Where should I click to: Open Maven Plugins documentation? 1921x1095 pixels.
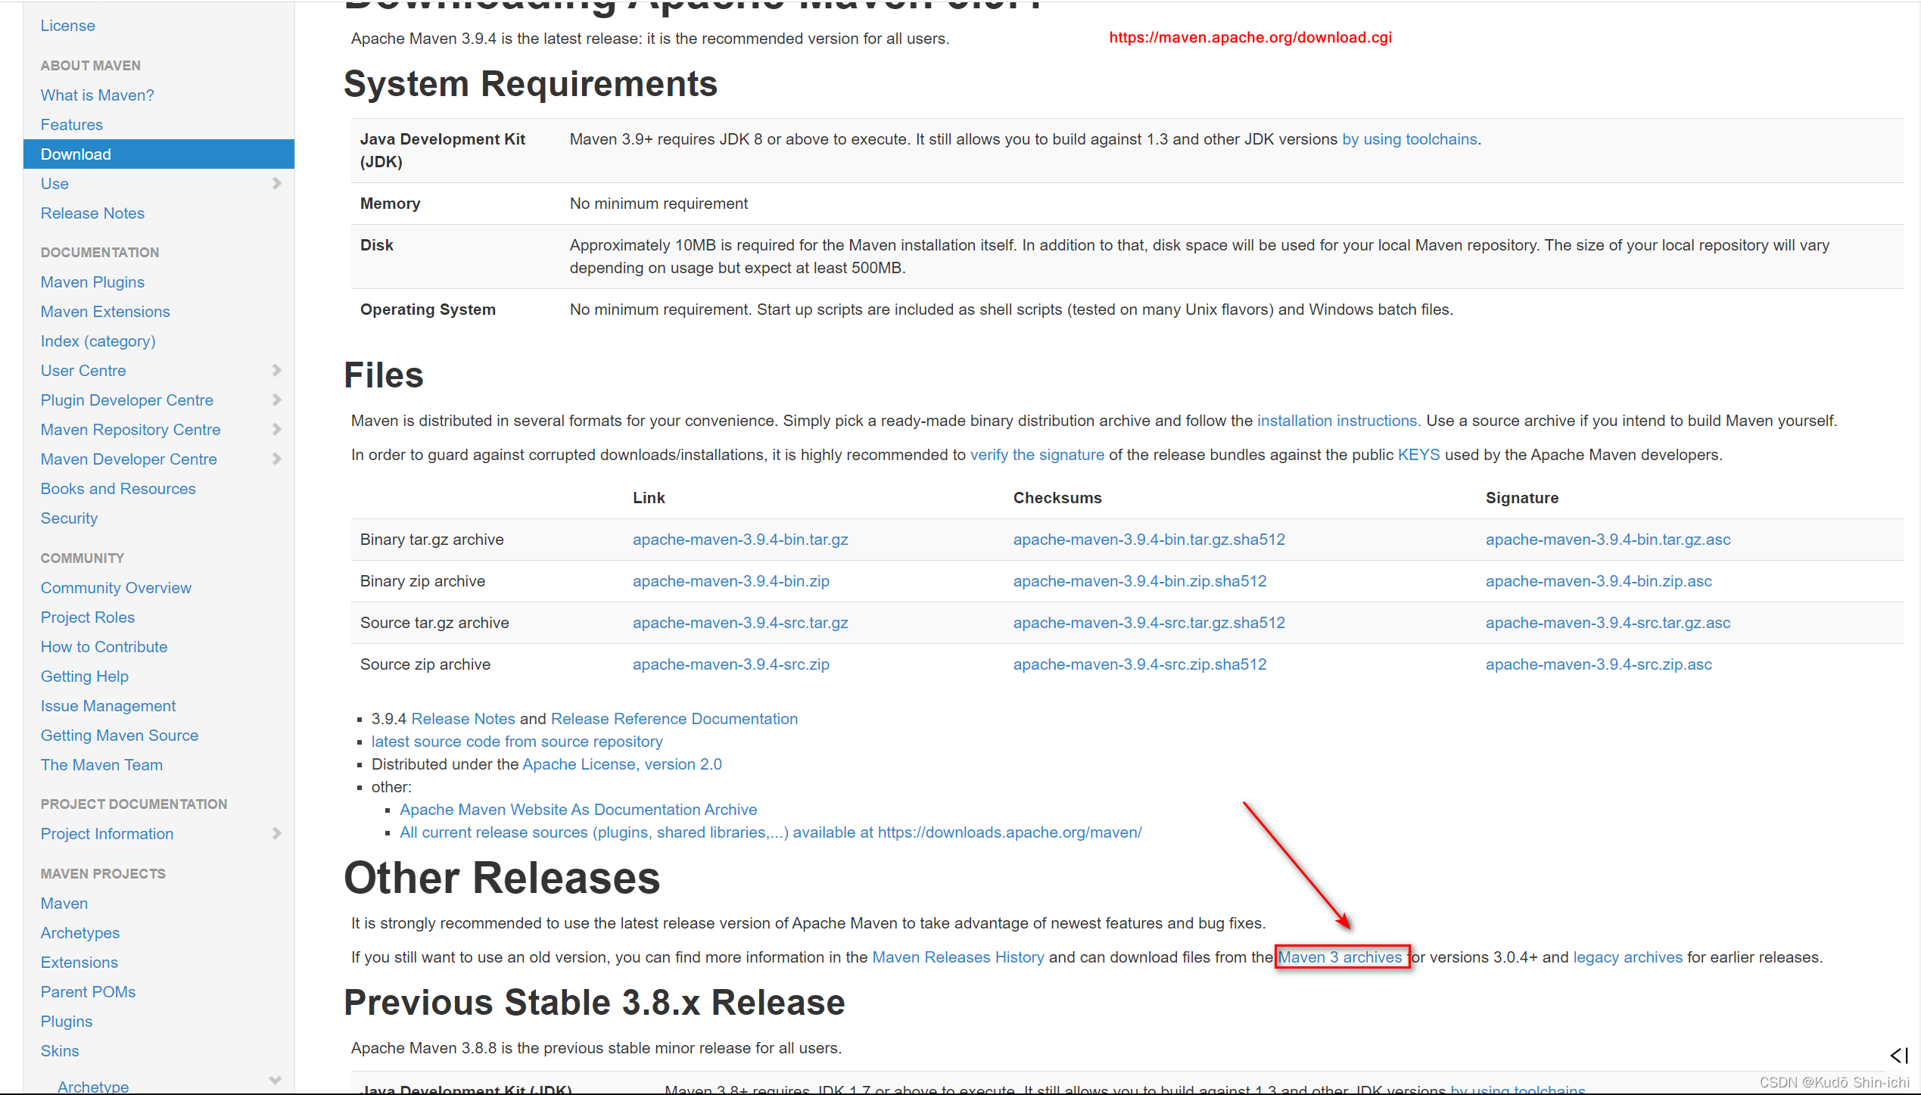pos(92,282)
